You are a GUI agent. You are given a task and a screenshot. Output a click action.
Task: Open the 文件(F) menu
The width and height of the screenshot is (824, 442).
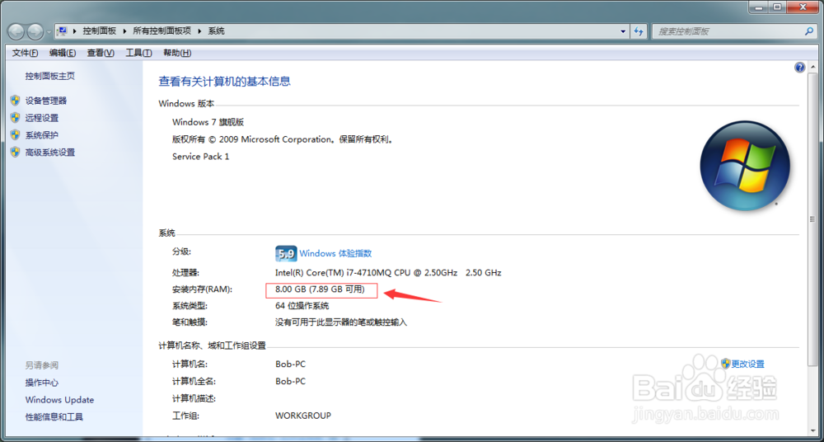(x=26, y=53)
